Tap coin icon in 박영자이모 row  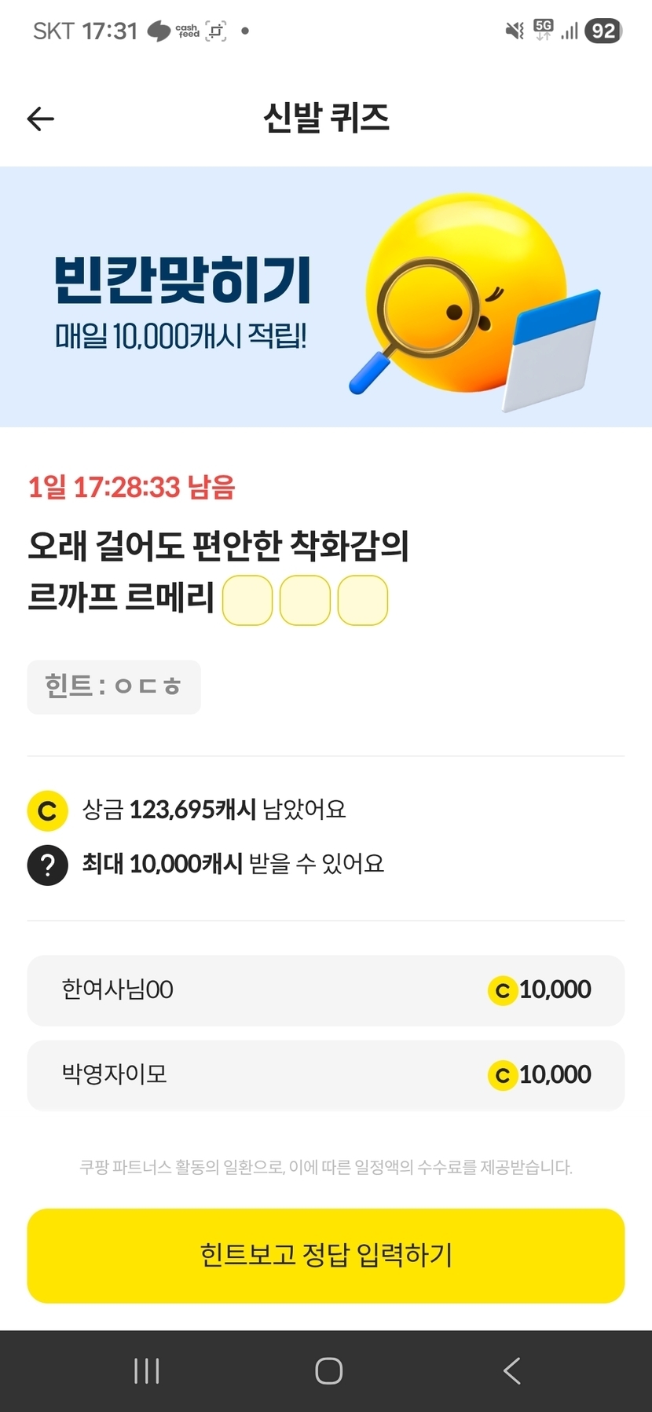tap(502, 1075)
